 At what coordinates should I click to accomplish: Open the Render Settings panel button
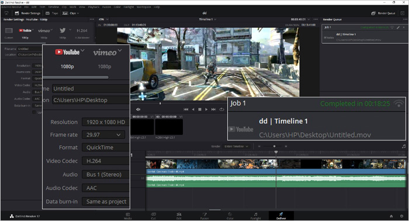click(x=27, y=13)
